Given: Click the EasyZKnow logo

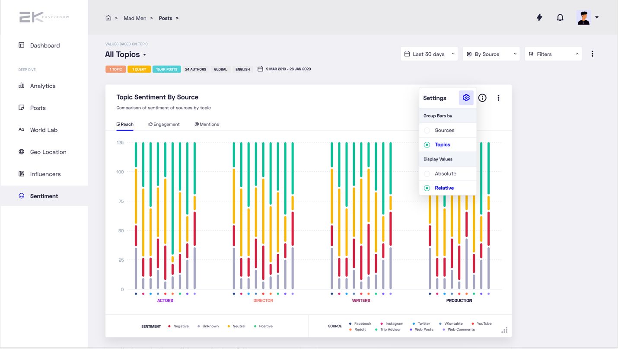Looking at the screenshot, I should pyautogui.click(x=44, y=17).
